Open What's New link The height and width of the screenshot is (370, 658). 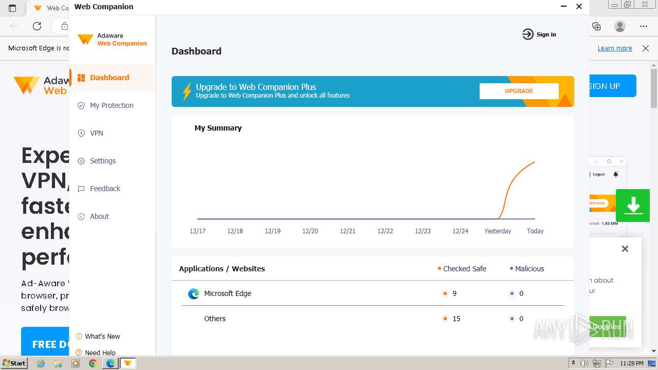point(102,336)
